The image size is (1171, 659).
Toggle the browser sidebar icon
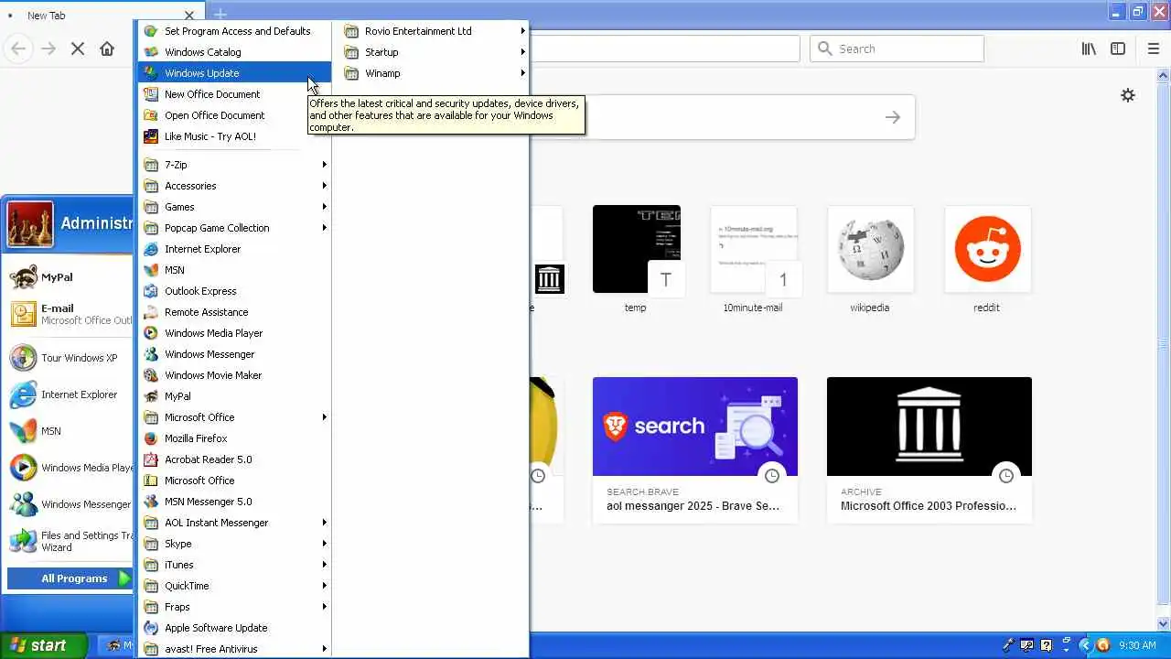click(x=1118, y=49)
